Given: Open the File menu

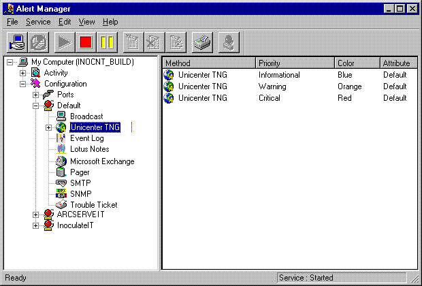Looking at the screenshot, I should coord(12,22).
